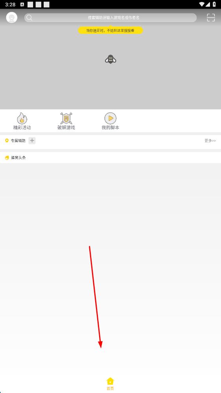
Task: Tap the cellular signal icon
Action: (x=208, y=4)
